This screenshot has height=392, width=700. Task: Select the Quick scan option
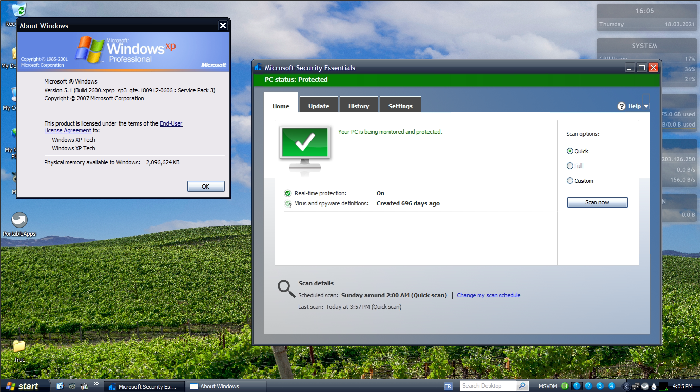point(570,151)
